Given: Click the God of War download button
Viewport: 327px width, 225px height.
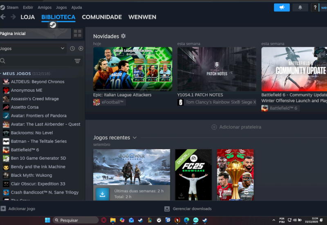Looking at the screenshot, I should [103, 194].
